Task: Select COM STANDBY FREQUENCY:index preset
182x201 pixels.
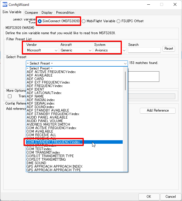Action: click(74, 142)
